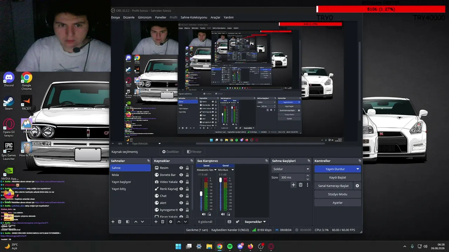Click the Özellikler button
Screen dimensions: 449x252
pyautogui.click(x=170, y=152)
